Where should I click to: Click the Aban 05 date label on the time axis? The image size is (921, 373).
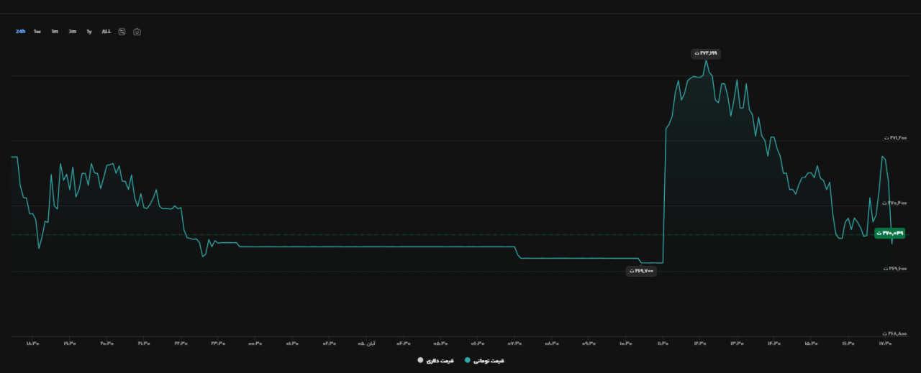[x=367, y=344]
